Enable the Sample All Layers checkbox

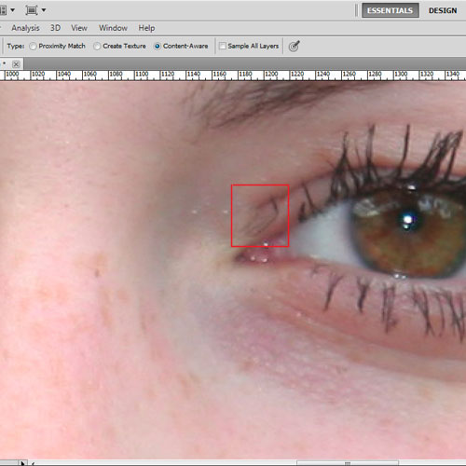(x=223, y=46)
